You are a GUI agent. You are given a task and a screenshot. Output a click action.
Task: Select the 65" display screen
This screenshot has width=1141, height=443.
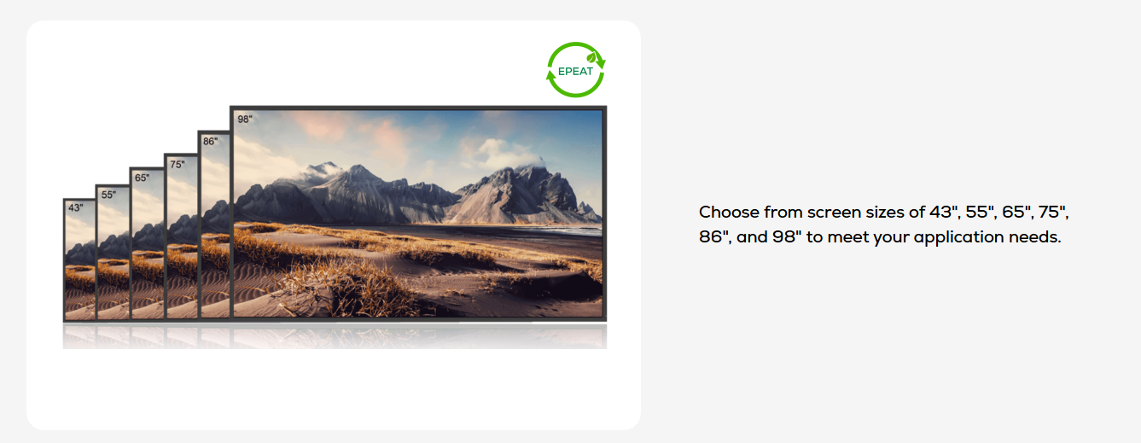click(x=147, y=244)
